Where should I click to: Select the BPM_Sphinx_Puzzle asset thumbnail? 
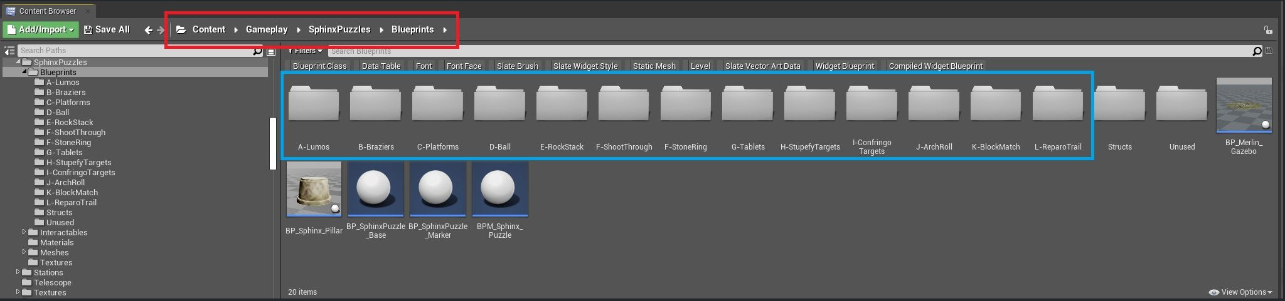(500, 189)
